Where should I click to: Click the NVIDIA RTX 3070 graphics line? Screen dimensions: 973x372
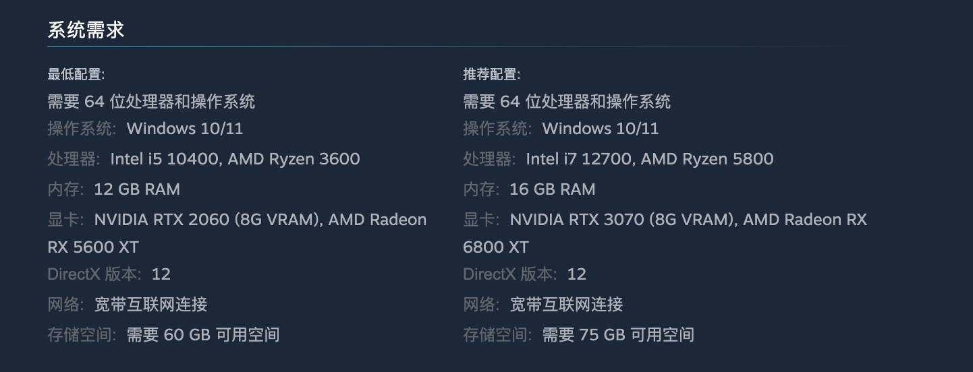688,220
